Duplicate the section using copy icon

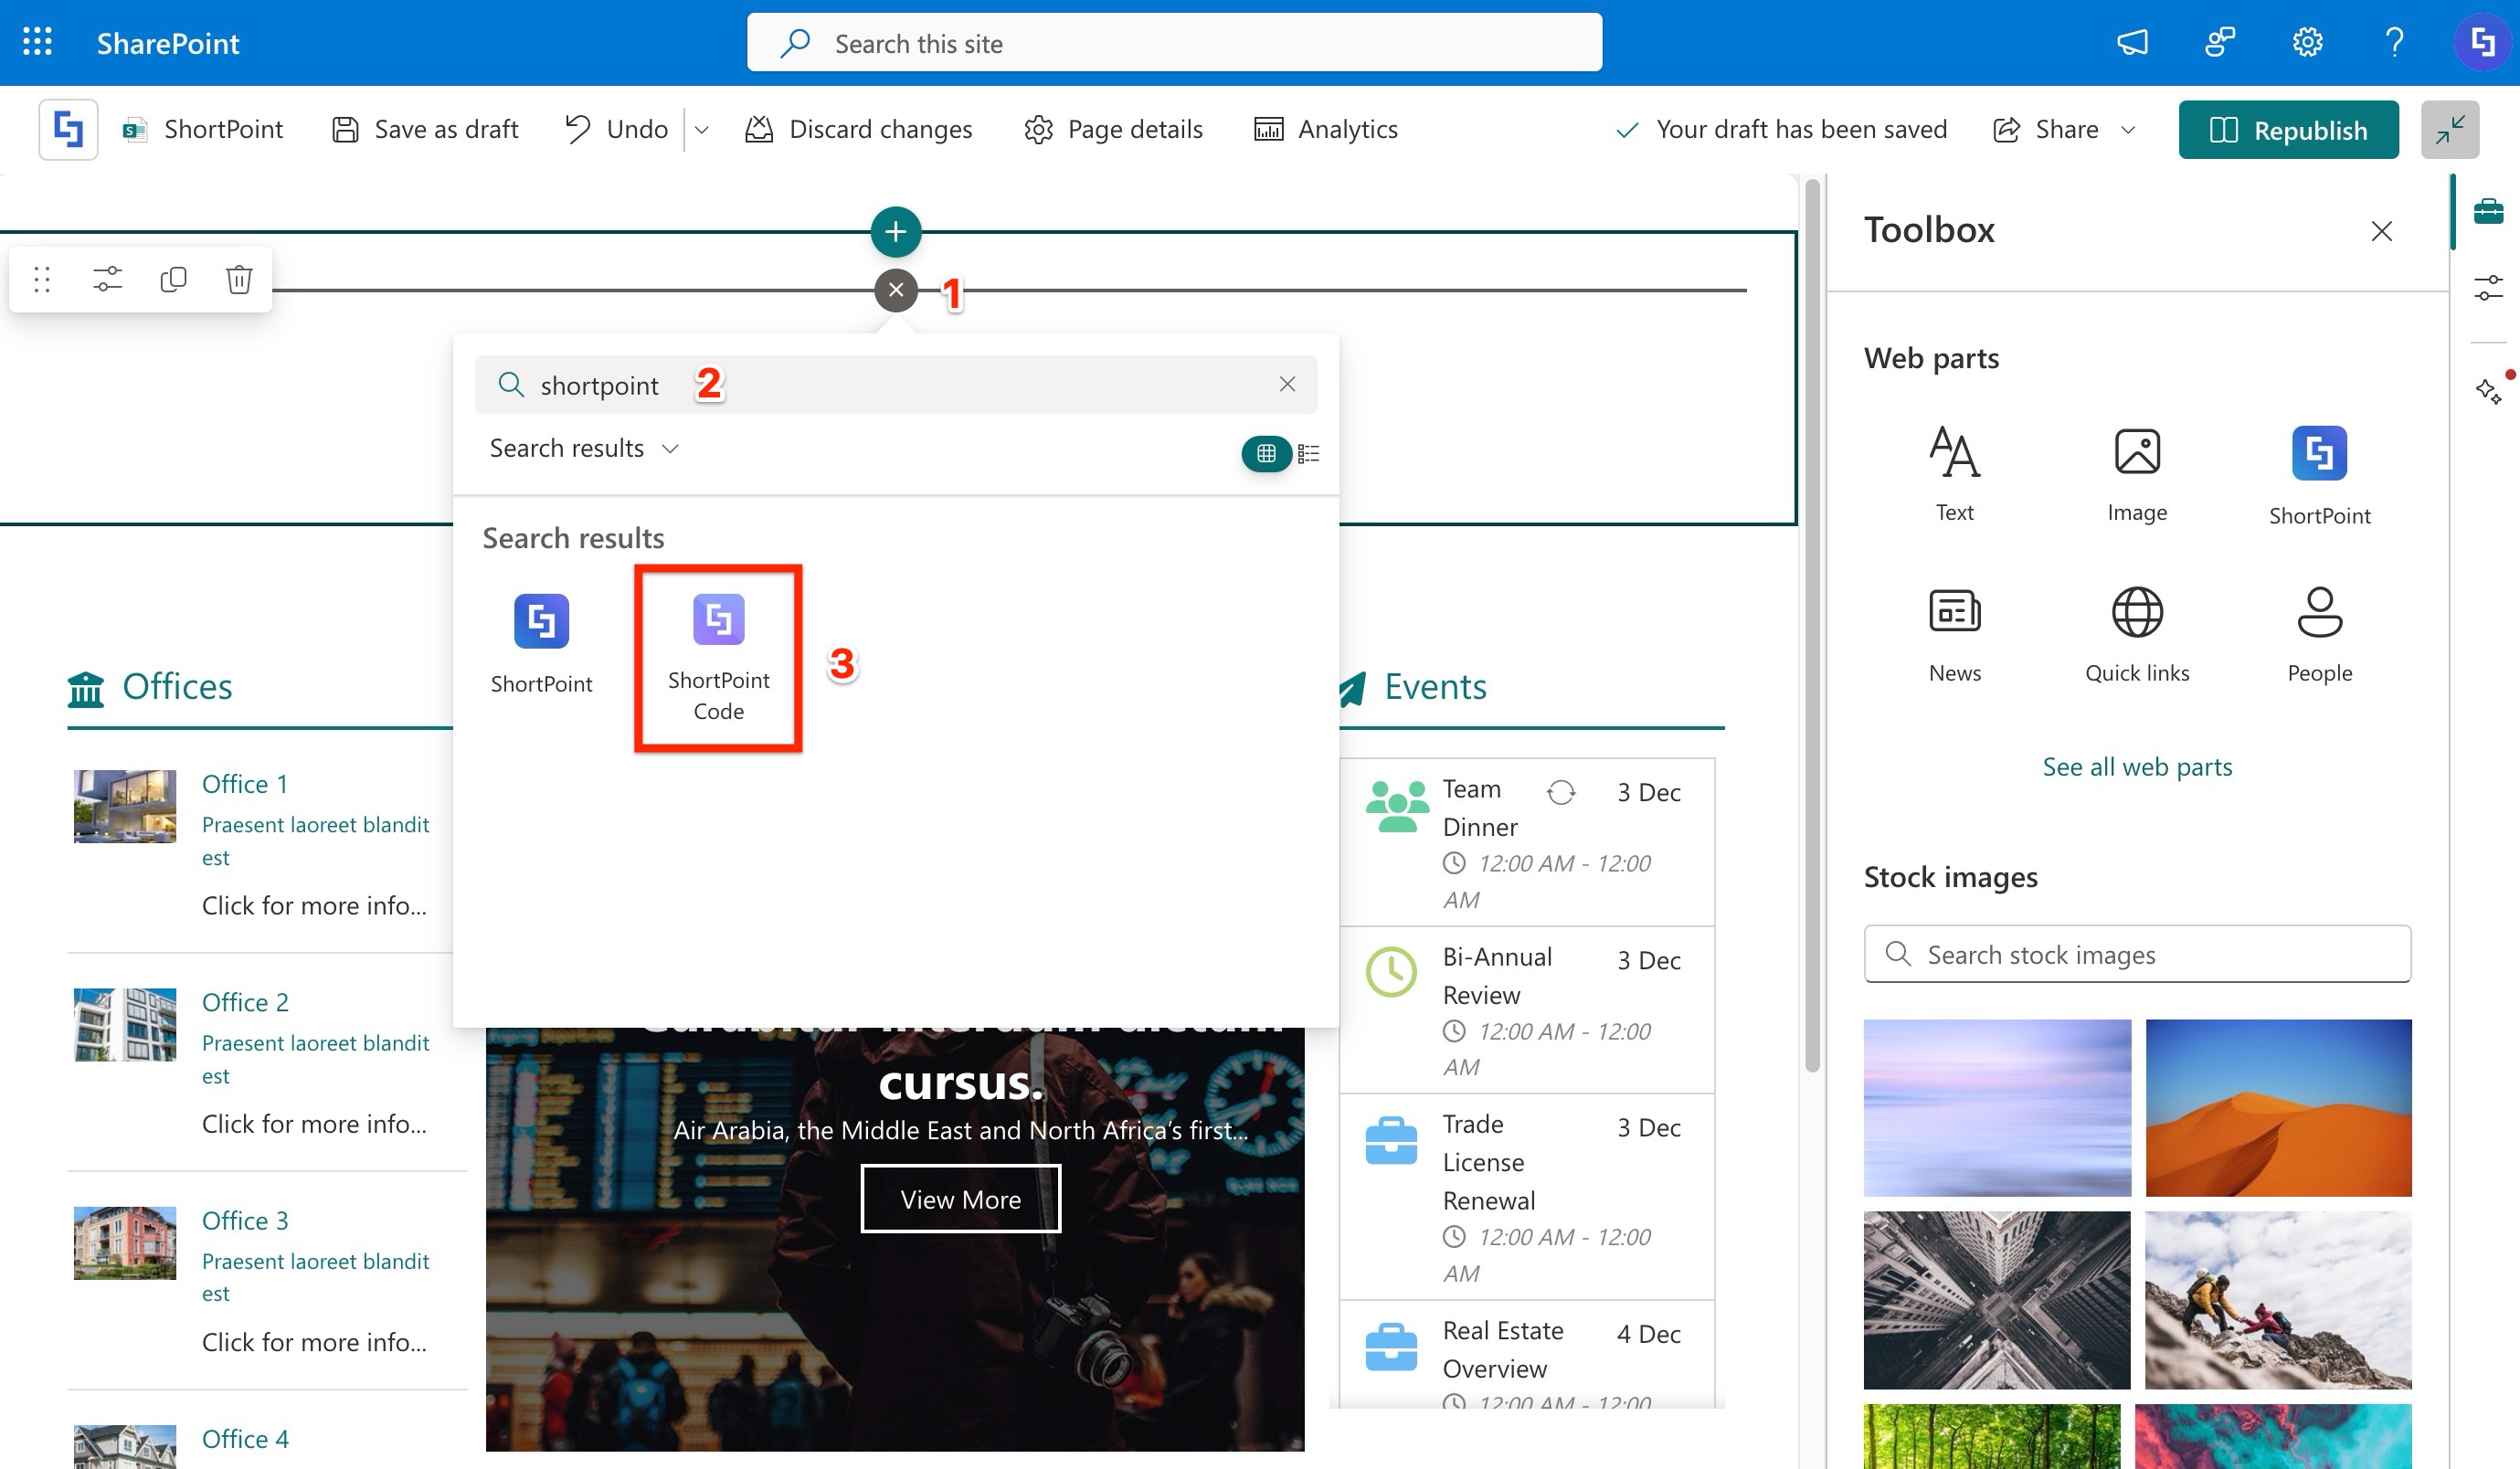tap(173, 280)
